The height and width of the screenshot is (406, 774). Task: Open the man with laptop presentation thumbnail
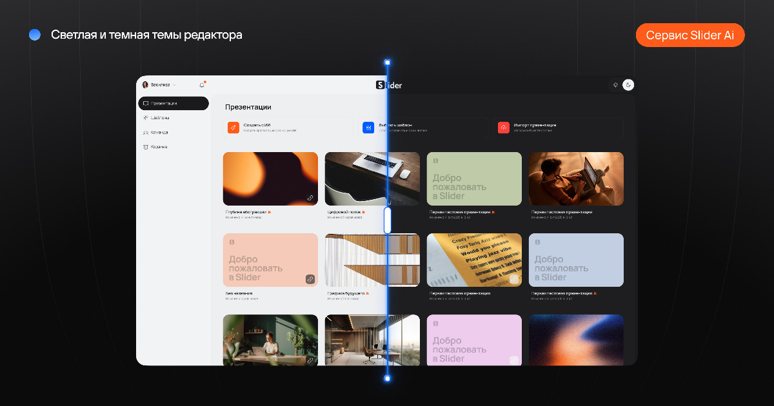[576, 179]
